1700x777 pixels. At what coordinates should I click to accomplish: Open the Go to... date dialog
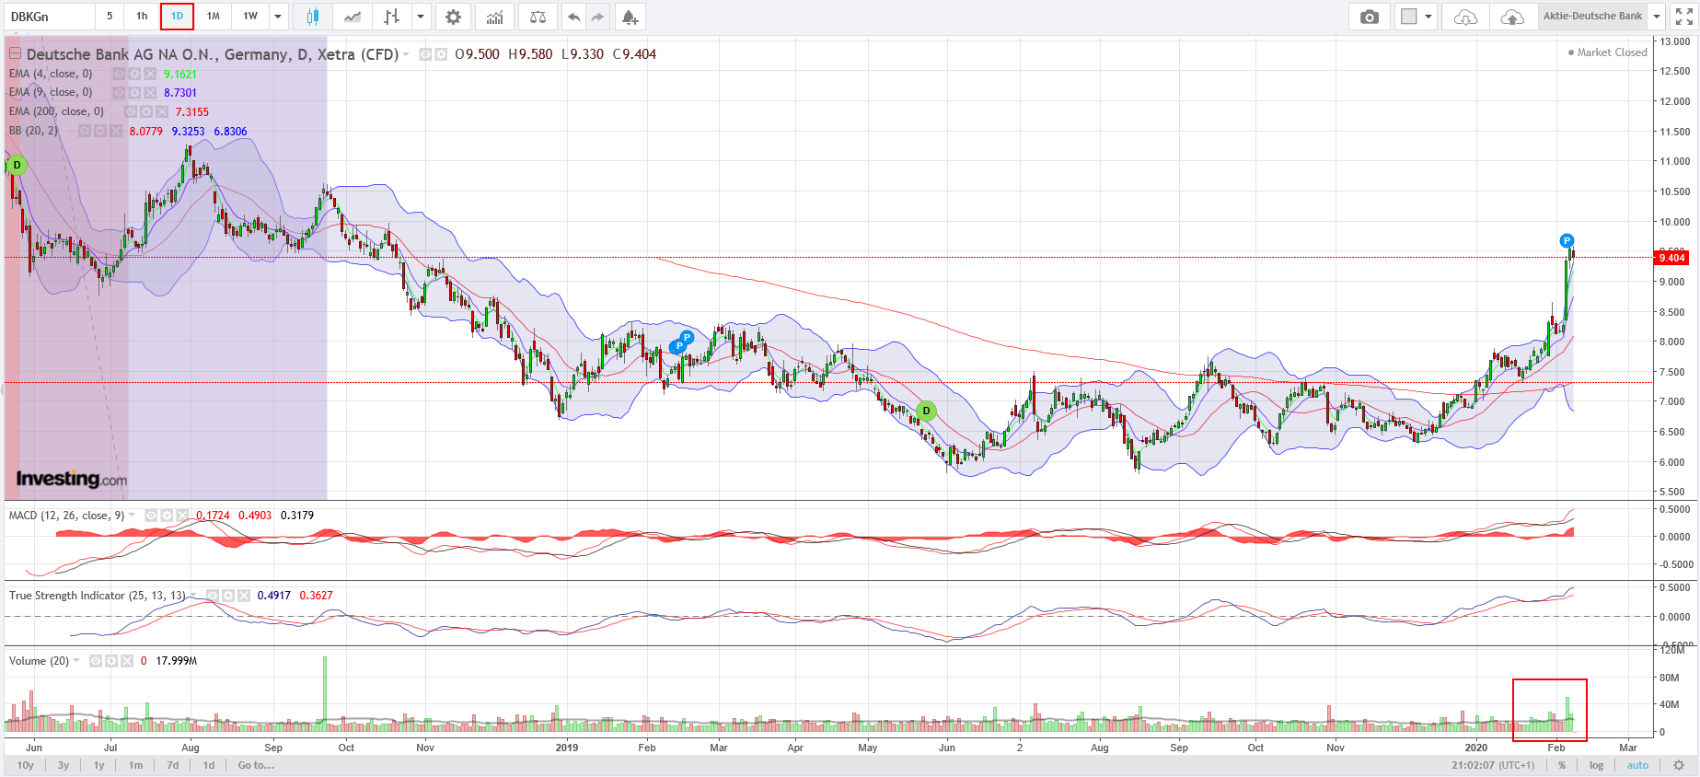pos(256,765)
